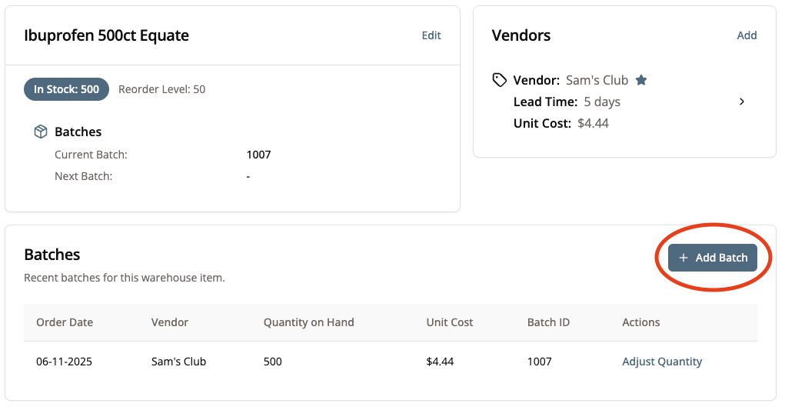Sort by Order Date column header
The width and height of the screenshot is (785, 410).
point(65,322)
